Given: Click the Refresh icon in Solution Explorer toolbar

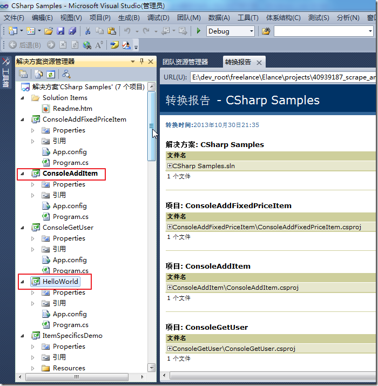Looking at the screenshot, I should point(51,74).
